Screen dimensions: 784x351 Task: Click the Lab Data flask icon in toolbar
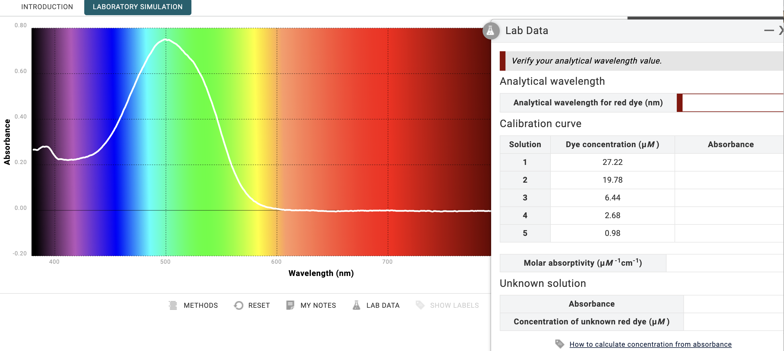[x=356, y=305]
